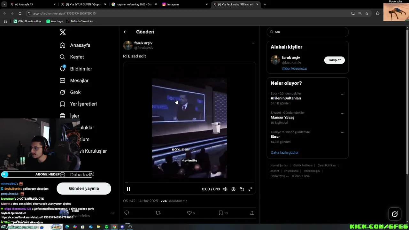Click the Ara search field
409x230 pixels.
[308, 32]
